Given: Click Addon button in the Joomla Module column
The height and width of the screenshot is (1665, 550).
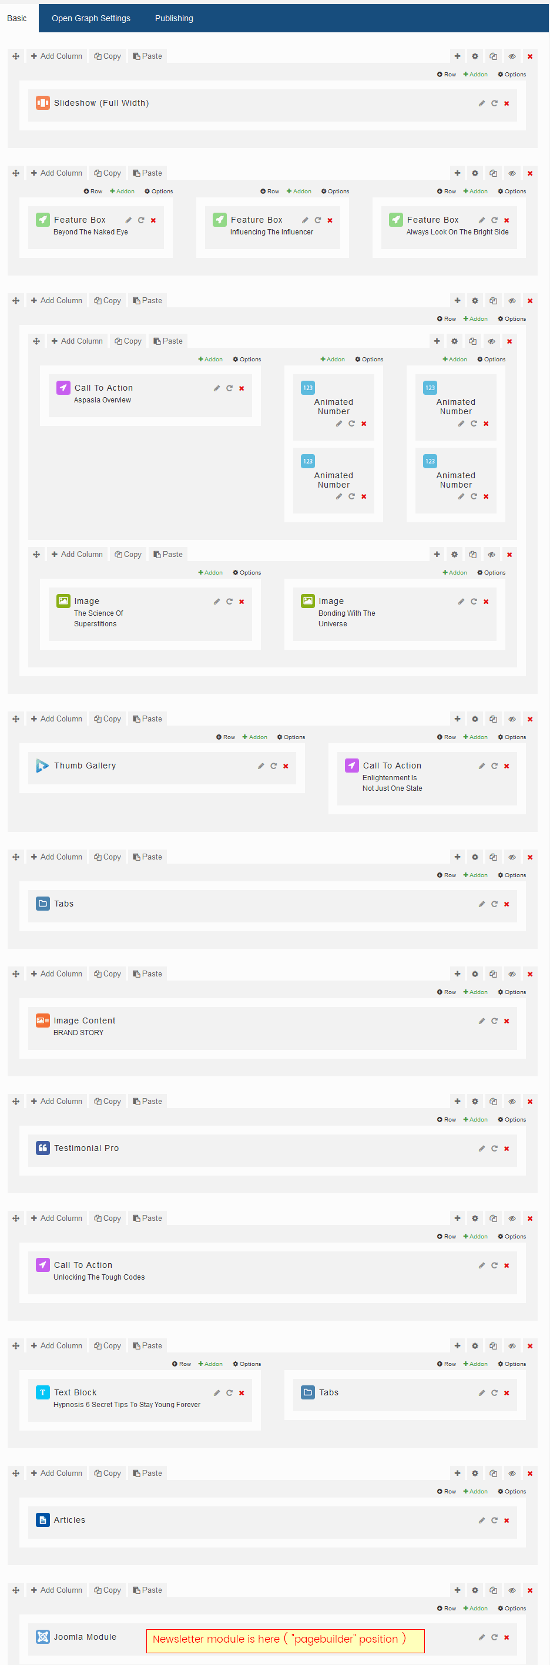Looking at the screenshot, I should tap(476, 1608).
